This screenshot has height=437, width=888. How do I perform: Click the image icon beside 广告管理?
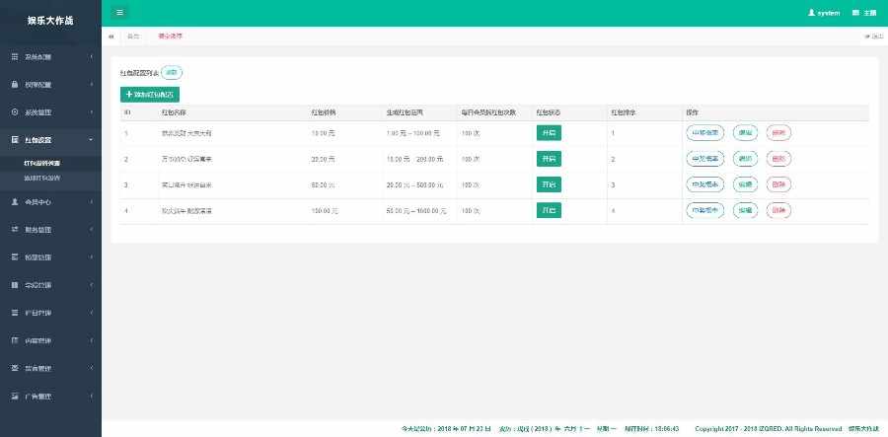(x=15, y=397)
